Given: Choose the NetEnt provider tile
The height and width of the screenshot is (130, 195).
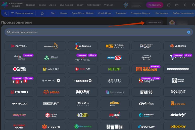Looking at the screenshot, I should (x=115, y=69).
